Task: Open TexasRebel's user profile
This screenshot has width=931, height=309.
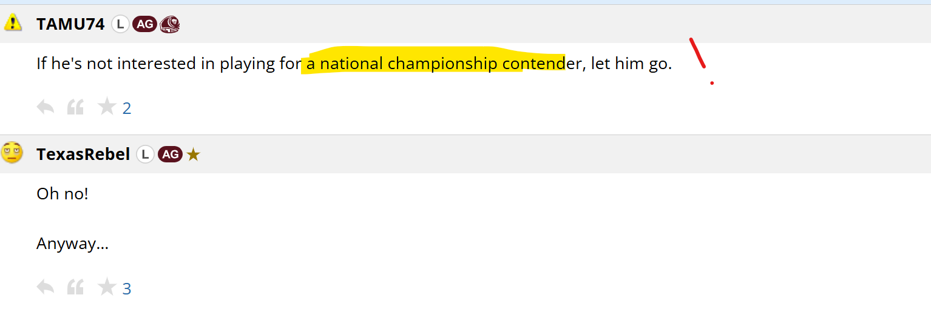Action: (x=83, y=154)
